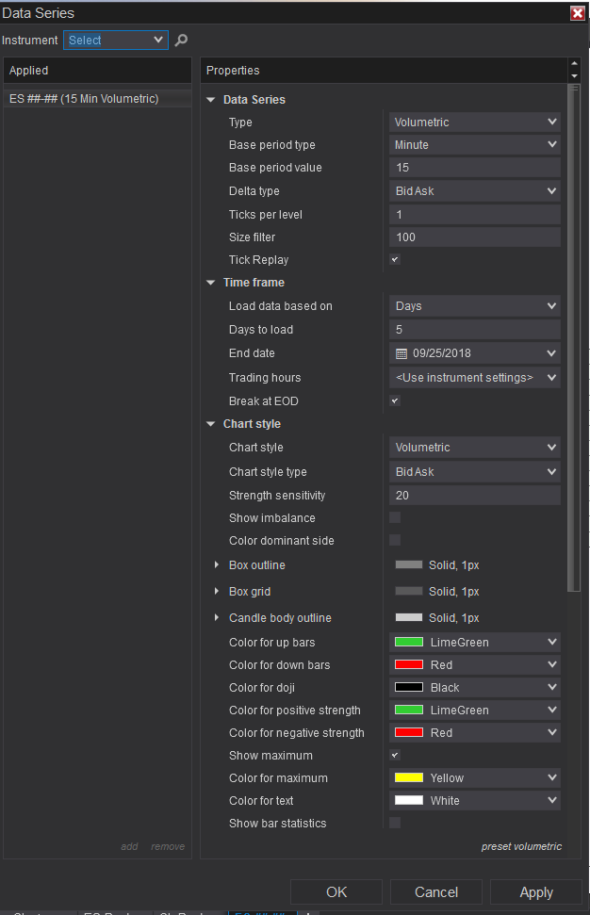Collapse the Data Series section
Image resolution: width=590 pixels, height=915 pixels.
coord(211,100)
